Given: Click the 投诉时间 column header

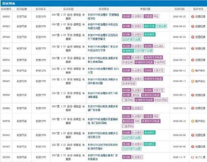Looking at the screenshot, I should (179, 9).
